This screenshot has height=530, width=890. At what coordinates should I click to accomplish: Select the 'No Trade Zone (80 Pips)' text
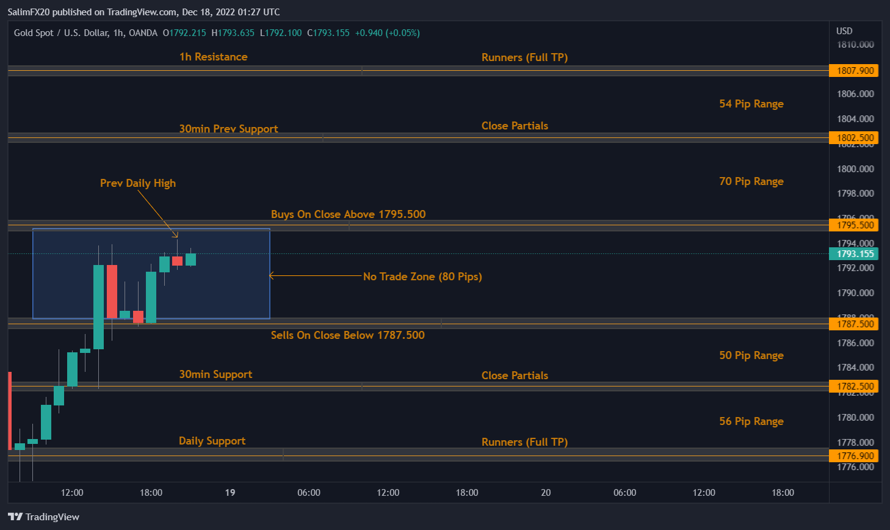tap(422, 277)
